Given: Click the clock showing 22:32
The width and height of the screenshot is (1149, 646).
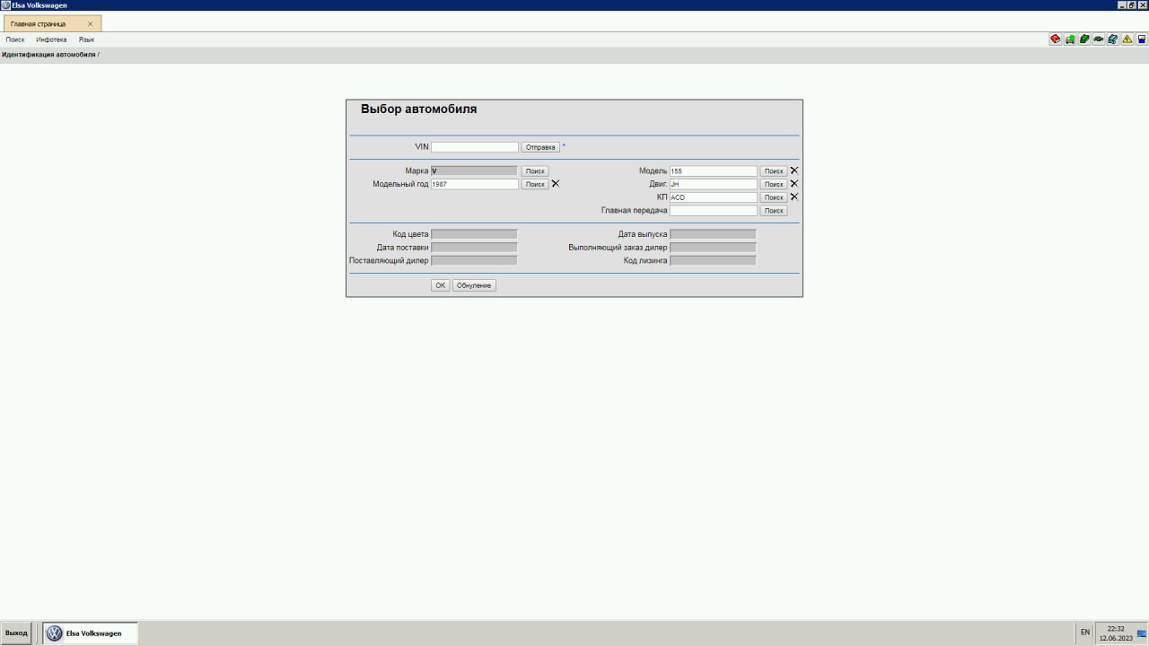Looking at the screenshot, I should 1116,629.
